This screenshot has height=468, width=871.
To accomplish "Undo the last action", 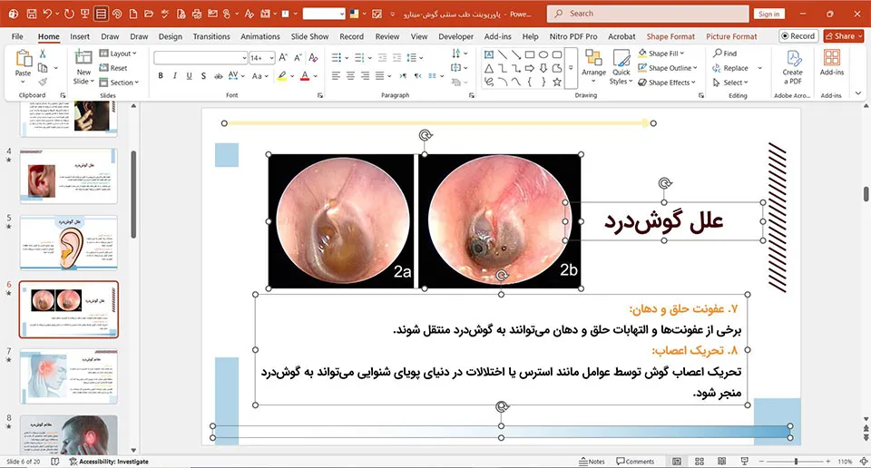I will click(x=47, y=14).
